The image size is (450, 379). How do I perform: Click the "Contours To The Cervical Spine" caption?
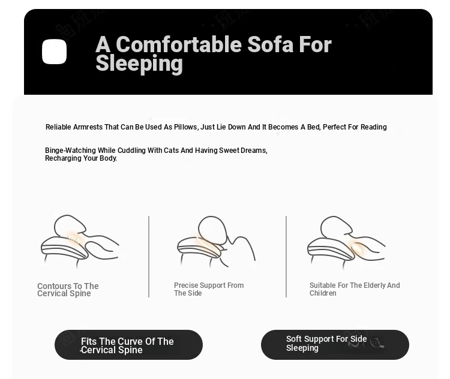68,290
